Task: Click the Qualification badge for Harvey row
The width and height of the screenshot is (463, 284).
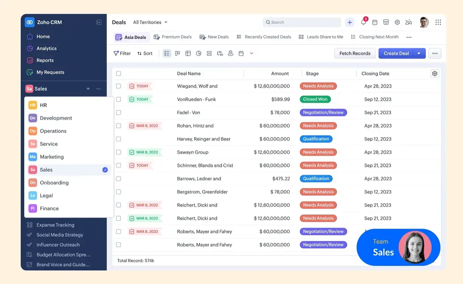Action: coord(316,139)
